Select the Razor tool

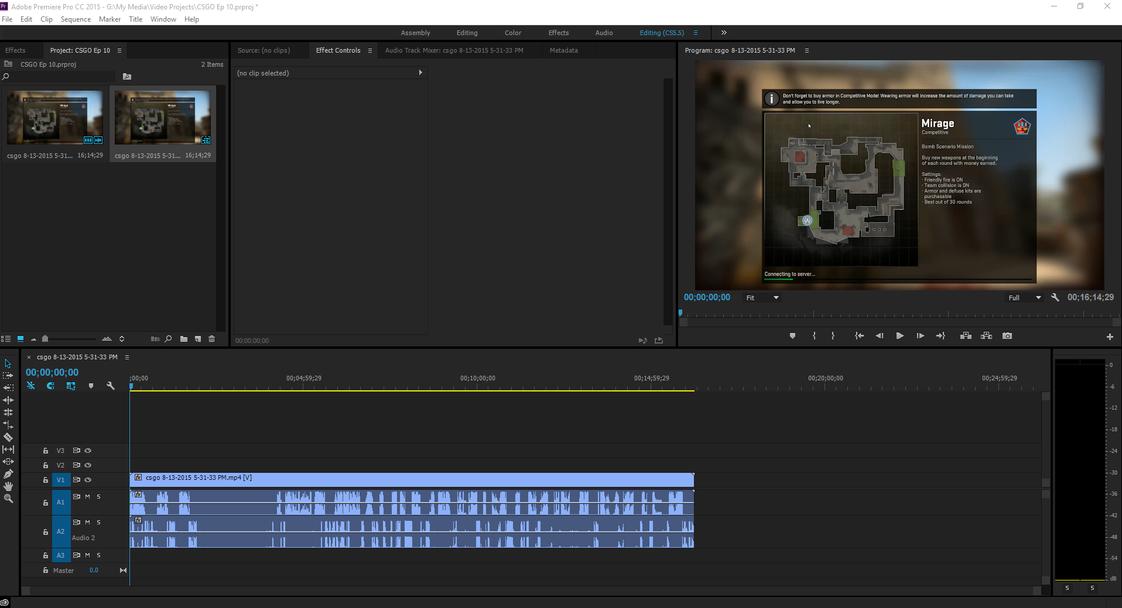8,437
